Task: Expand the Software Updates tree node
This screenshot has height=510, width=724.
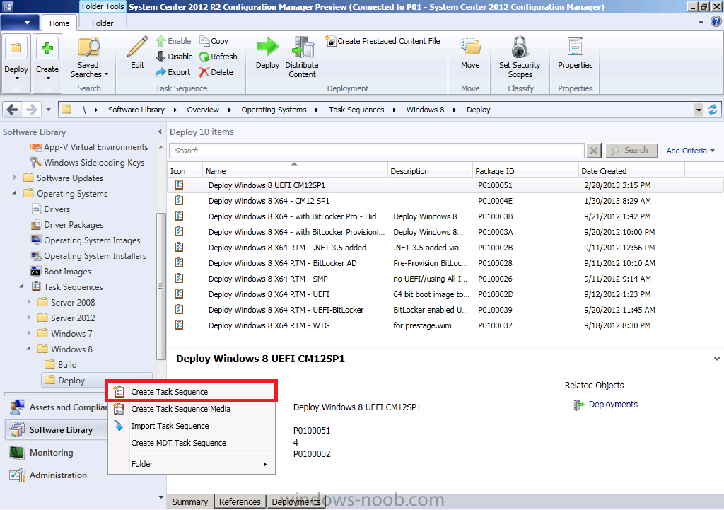Action: pos(15,178)
